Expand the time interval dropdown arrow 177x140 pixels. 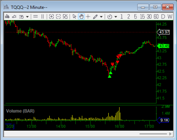(x=116, y=17)
